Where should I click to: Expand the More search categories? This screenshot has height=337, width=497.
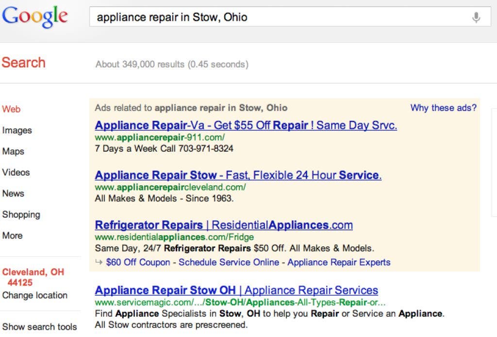(12, 235)
